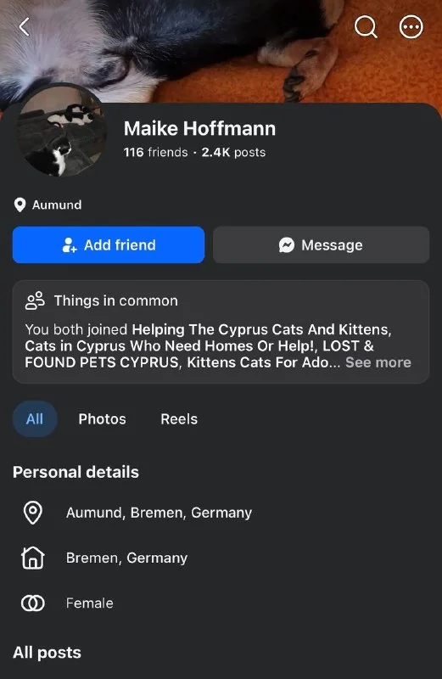This screenshot has width=442, height=679.
Task: Click the gender rings icon beside Female
Action: click(x=33, y=603)
